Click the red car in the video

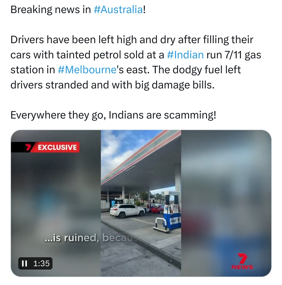coord(158,209)
